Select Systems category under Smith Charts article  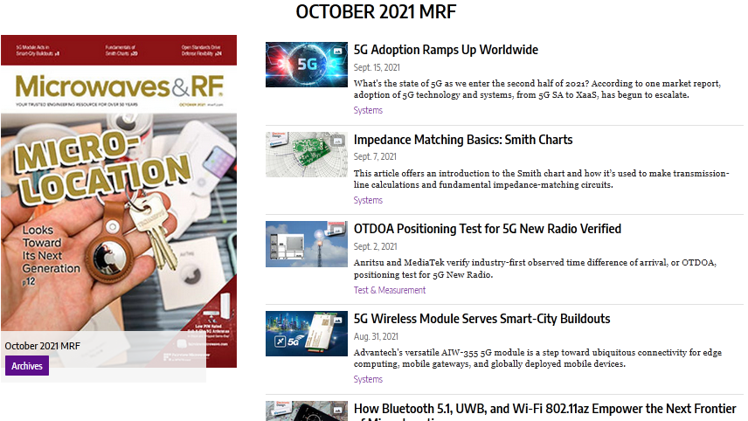[x=368, y=200]
